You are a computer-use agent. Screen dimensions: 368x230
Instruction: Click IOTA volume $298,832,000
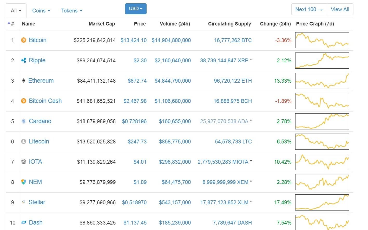pos(175,162)
